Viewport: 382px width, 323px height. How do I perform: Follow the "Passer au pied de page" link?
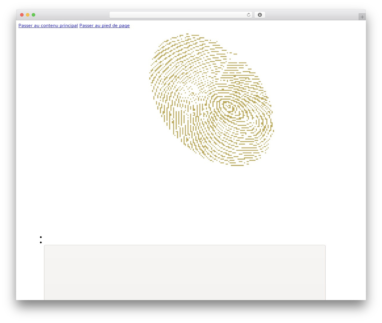coord(104,26)
